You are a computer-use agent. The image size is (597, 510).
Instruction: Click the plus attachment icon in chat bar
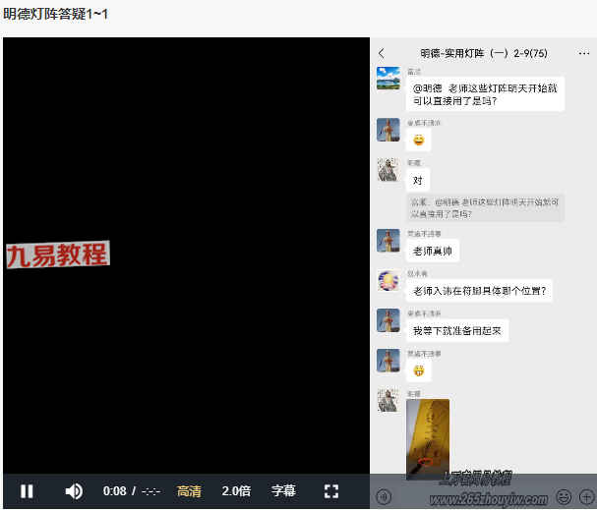tap(586, 496)
